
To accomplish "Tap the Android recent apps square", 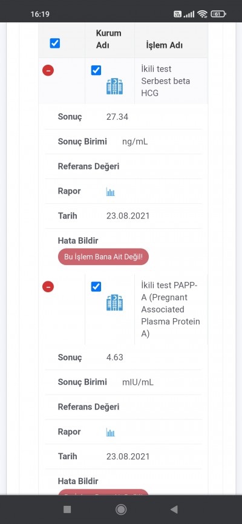I will click(67, 509).
